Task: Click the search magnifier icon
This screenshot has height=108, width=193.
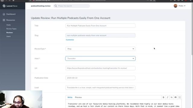Action: tap(56, 6)
